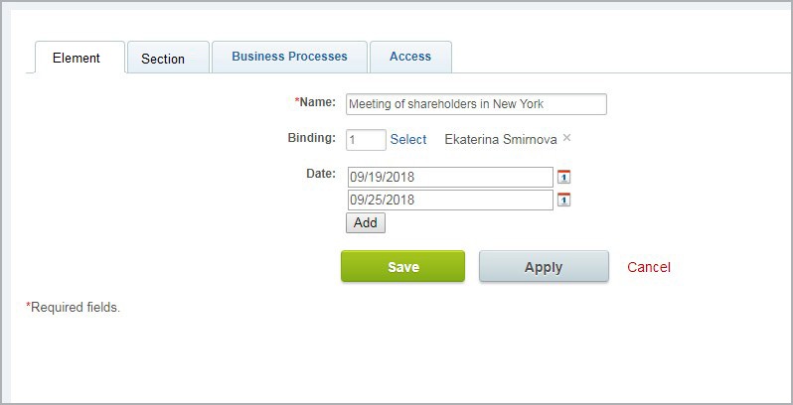The height and width of the screenshot is (405, 793).
Task: Add another date field with Add button
Action: point(366,222)
